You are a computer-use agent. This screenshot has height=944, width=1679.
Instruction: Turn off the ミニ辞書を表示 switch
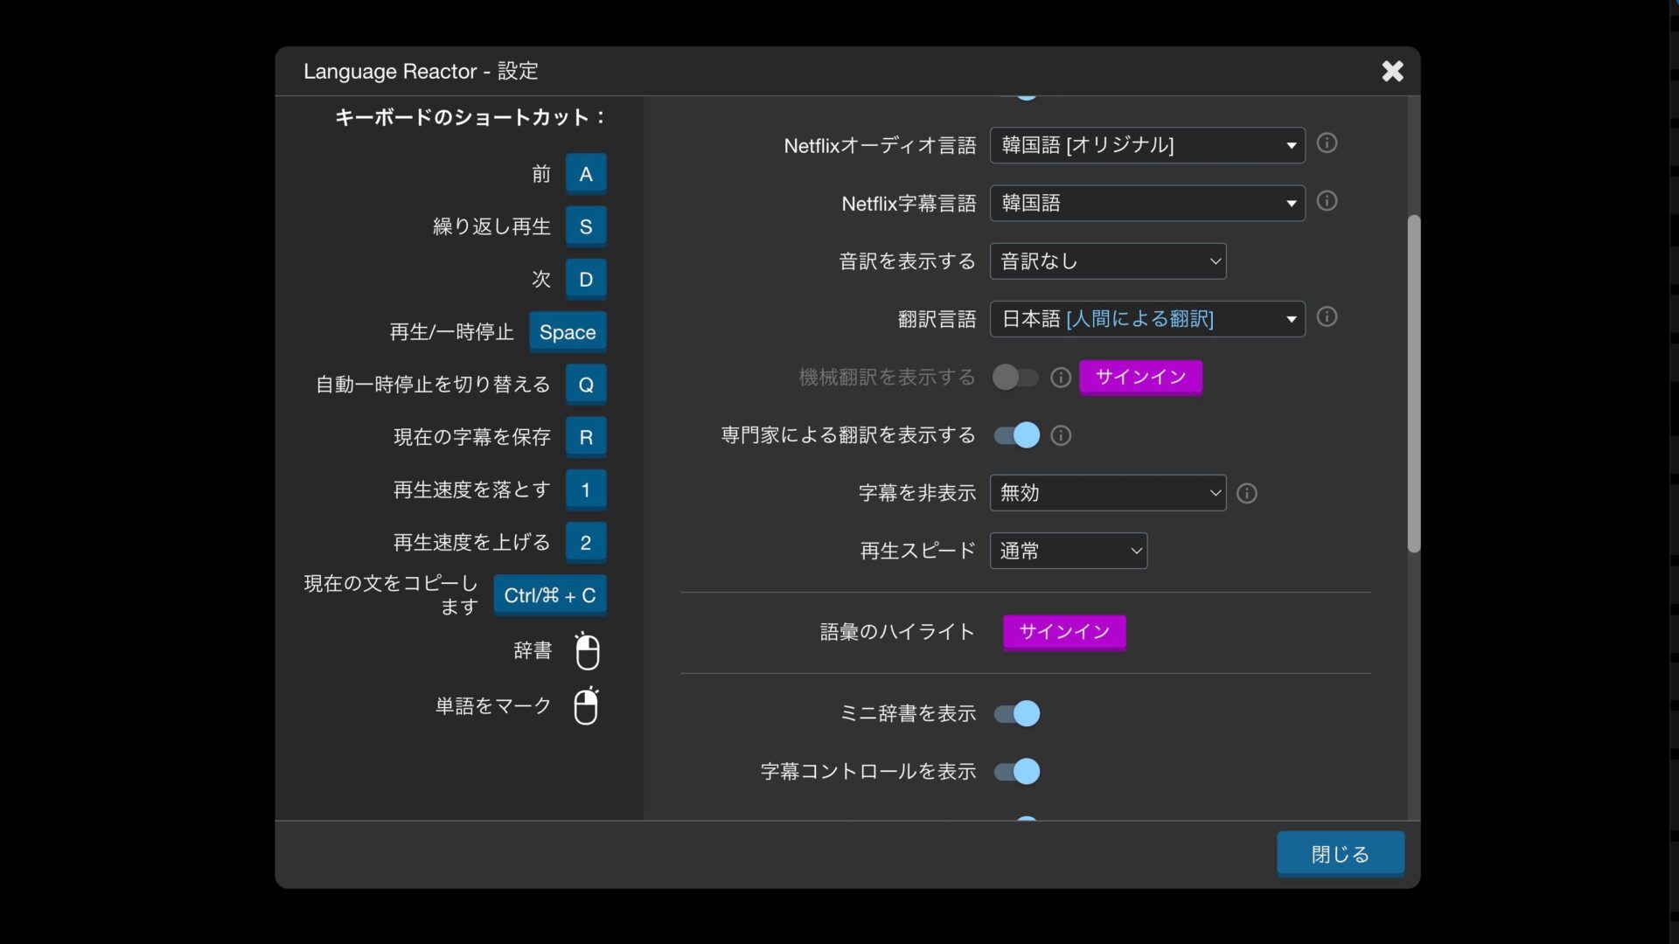1017,713
